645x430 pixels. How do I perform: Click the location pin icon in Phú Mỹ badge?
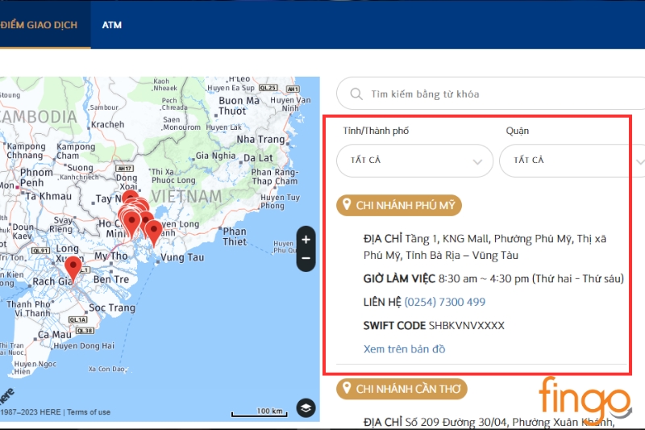click(x=347, y=204)
